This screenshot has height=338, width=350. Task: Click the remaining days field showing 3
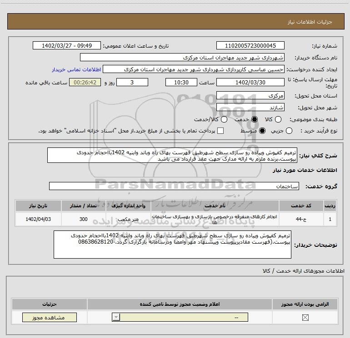tap(132, 83)
